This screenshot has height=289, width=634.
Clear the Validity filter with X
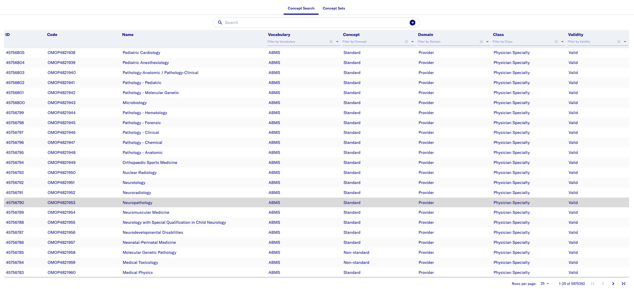(619, 42)
